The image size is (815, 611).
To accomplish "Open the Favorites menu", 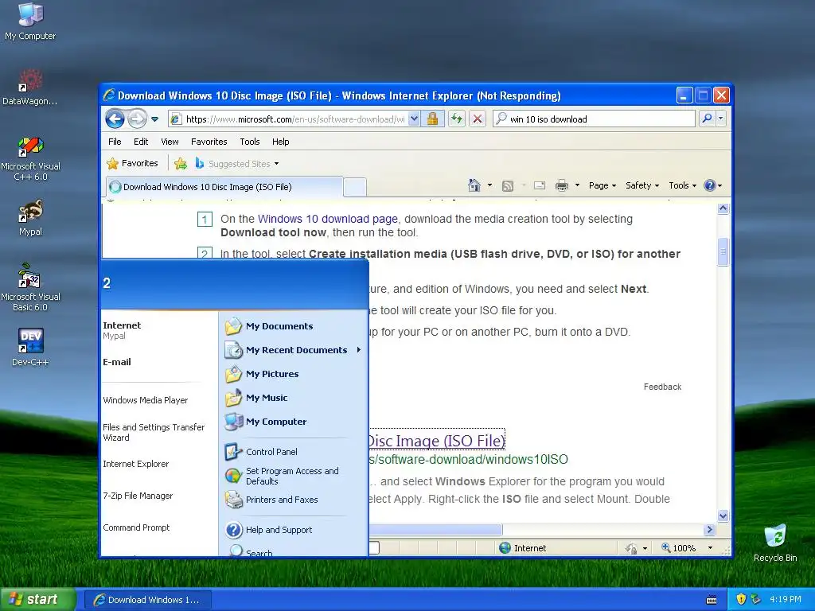I will [209, 142].
